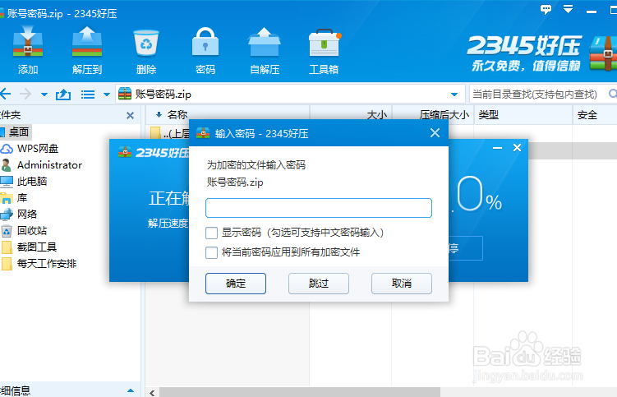617x397 pixels.
Task: Click the 账号密码.zip address bar path
Action: click(163, 95)
